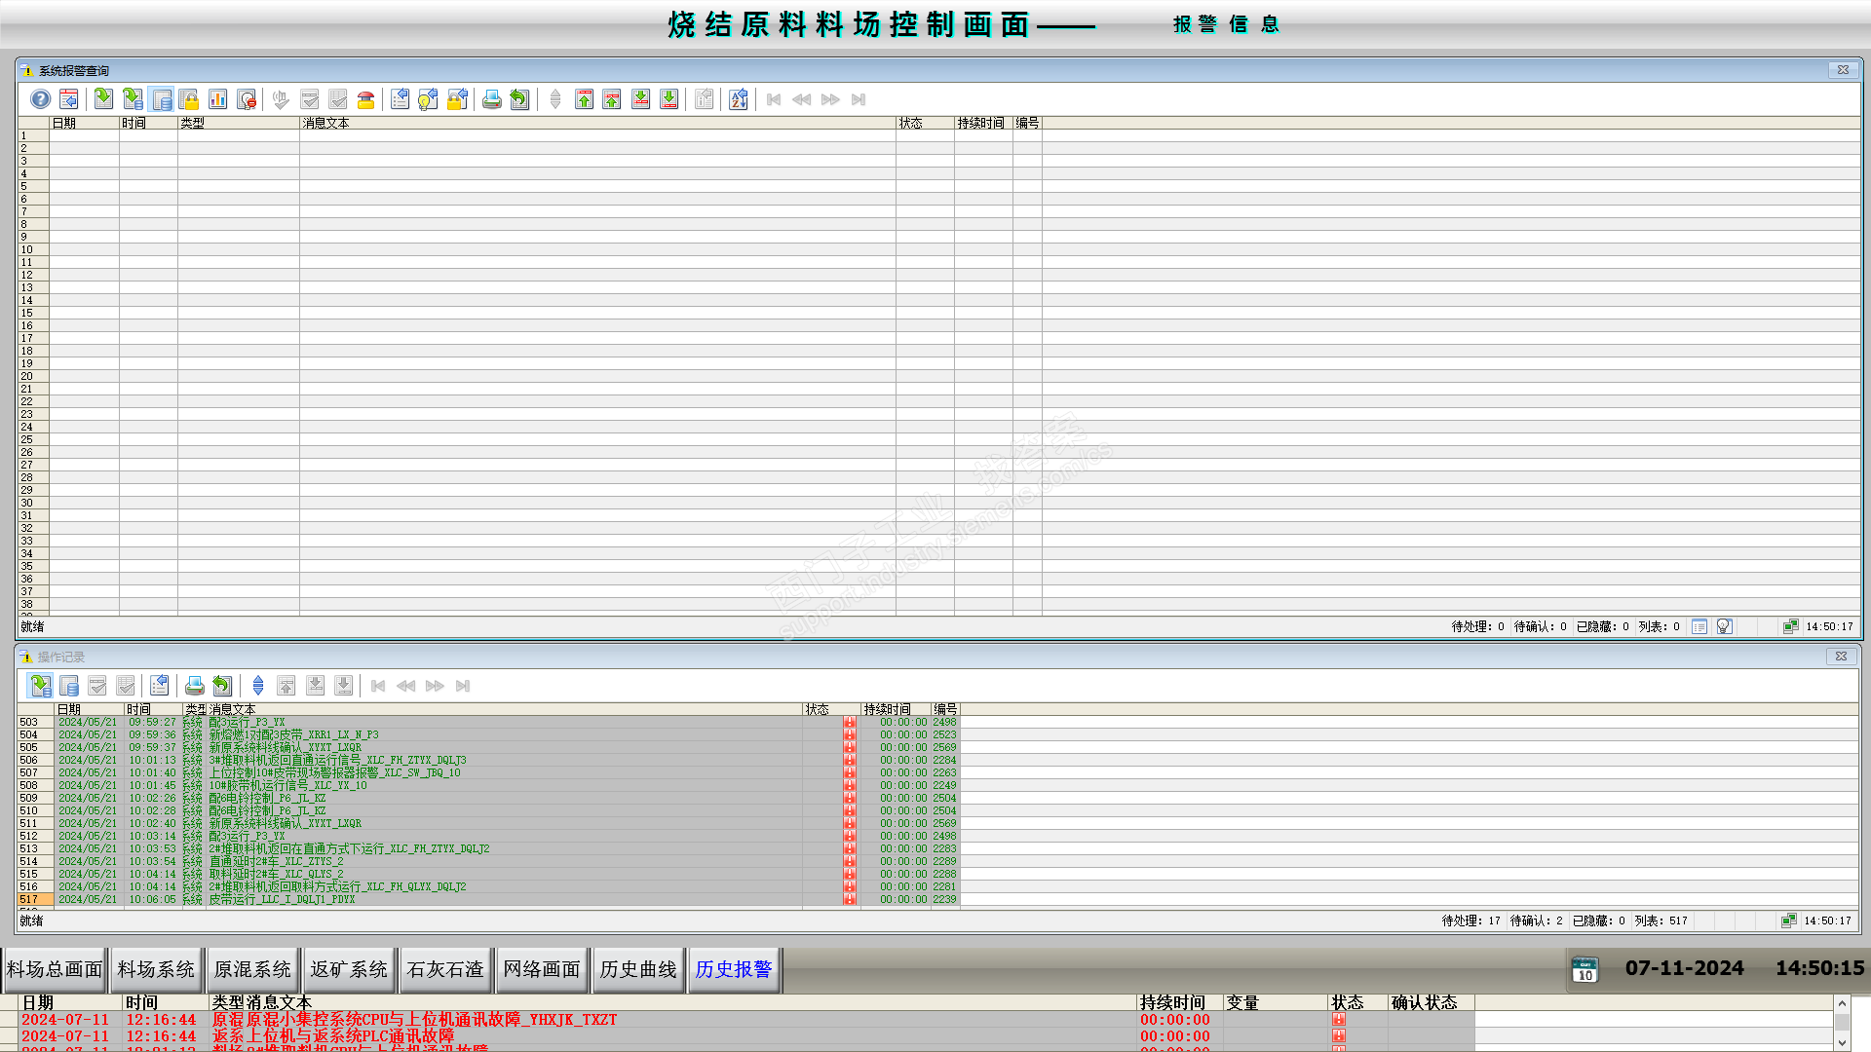Viewport: 1871px width, 1052px height.
Task: Open the sort dialog A-Z icon
Action: (x=738, y=99)
